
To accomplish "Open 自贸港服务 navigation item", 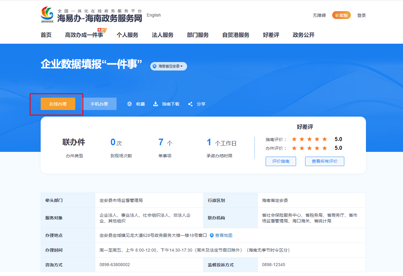I will click(x=236, y=35).
